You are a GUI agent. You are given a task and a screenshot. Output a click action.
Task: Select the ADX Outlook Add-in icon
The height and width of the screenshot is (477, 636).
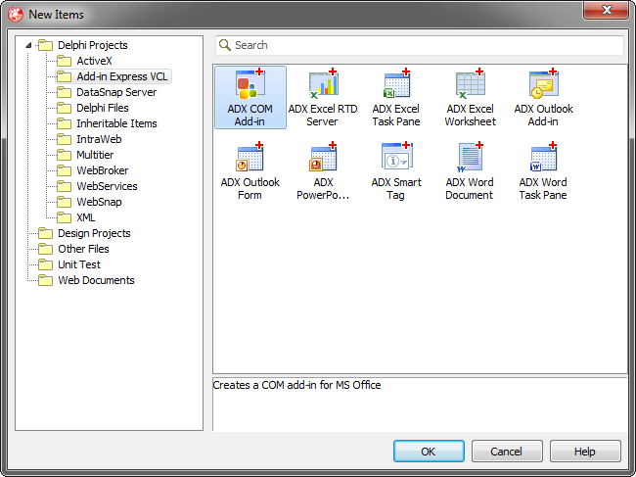pos(543,83)
